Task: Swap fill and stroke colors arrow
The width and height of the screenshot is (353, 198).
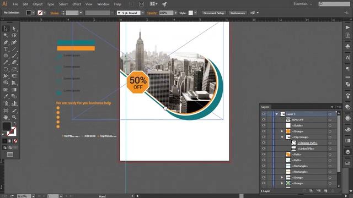Action: (x=15, y=123)
